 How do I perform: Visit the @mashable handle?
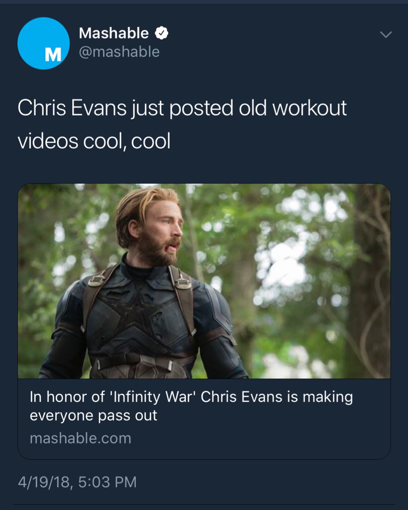click(x=119, y=52)
